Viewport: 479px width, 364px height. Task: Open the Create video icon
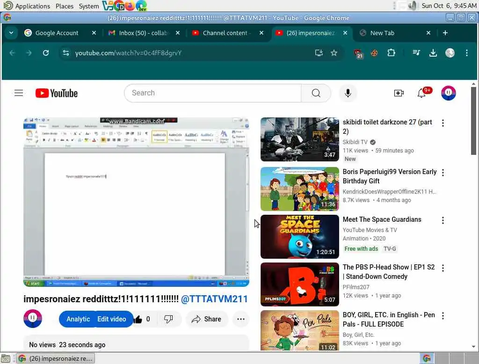pos(399,93)
